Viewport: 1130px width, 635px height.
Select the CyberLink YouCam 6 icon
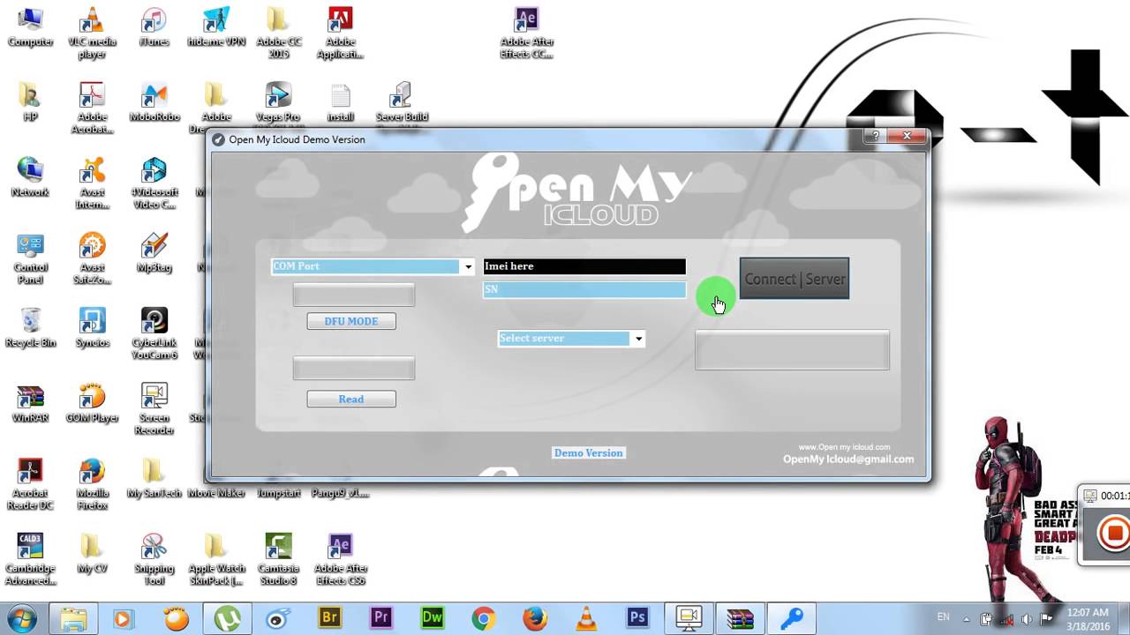[x=154, y=333]
